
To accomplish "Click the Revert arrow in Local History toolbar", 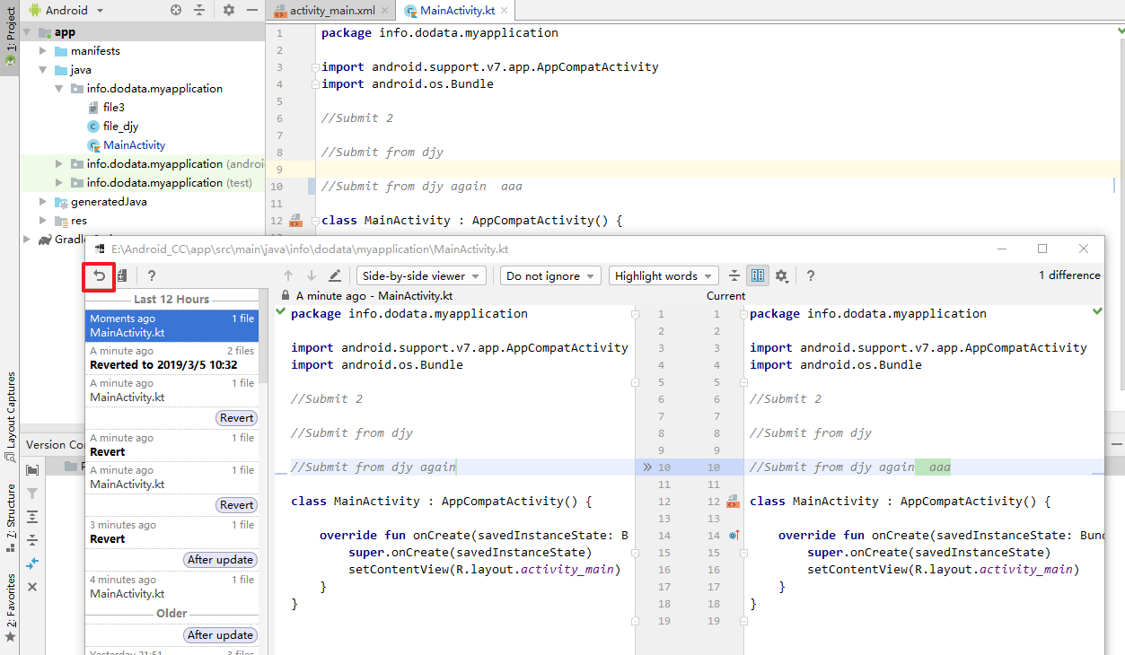I will (x=99, y=276).
